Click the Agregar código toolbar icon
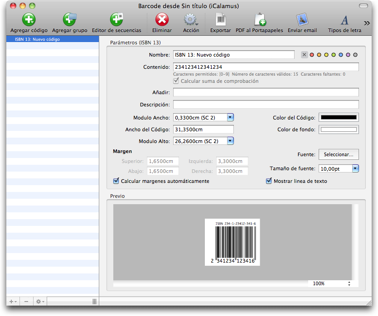 point(29,19)
